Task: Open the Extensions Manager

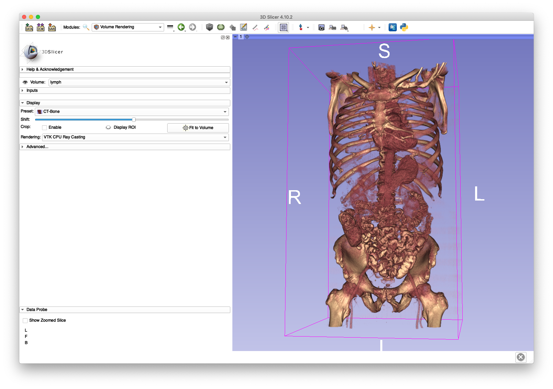Action: click(x=392, y=27)
